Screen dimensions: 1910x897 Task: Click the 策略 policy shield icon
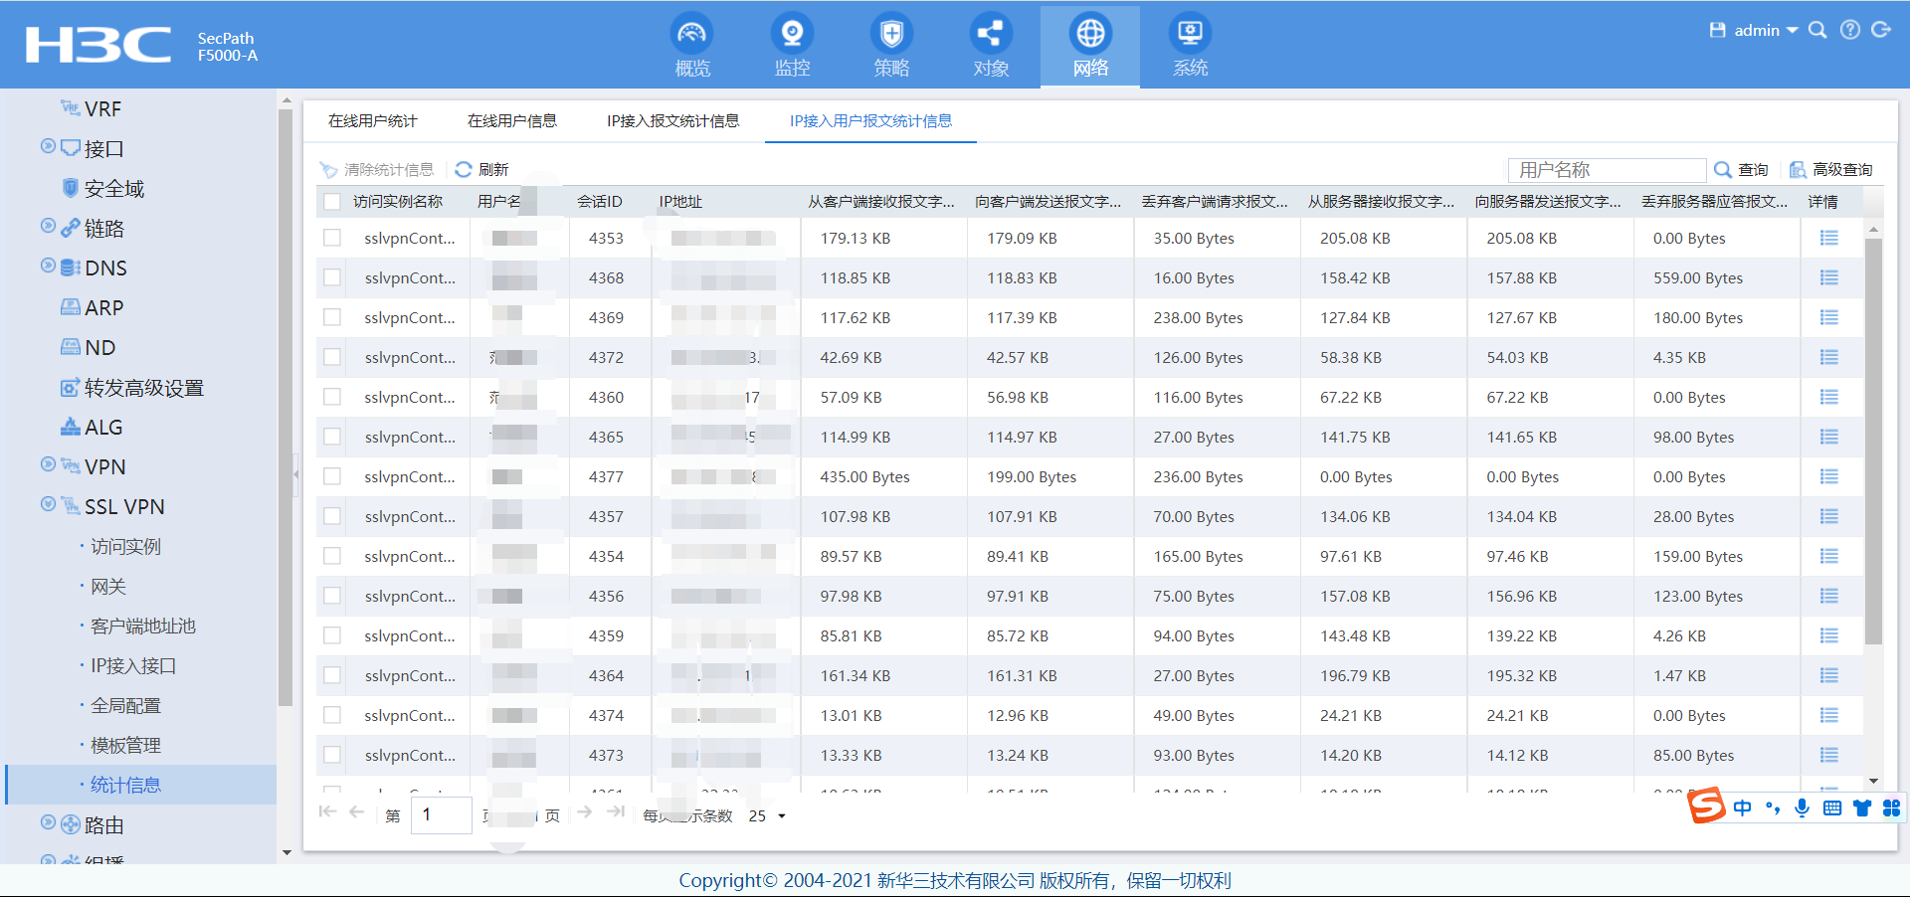[x=891, y=35]
